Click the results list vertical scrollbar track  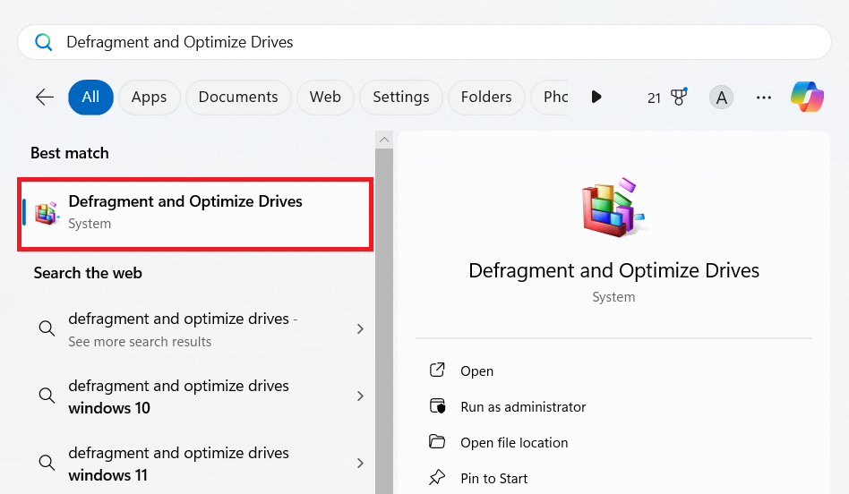384,319
